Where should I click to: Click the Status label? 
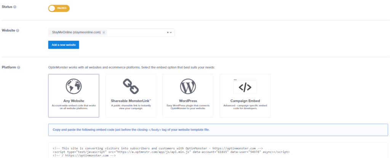[x=7, y=7]
